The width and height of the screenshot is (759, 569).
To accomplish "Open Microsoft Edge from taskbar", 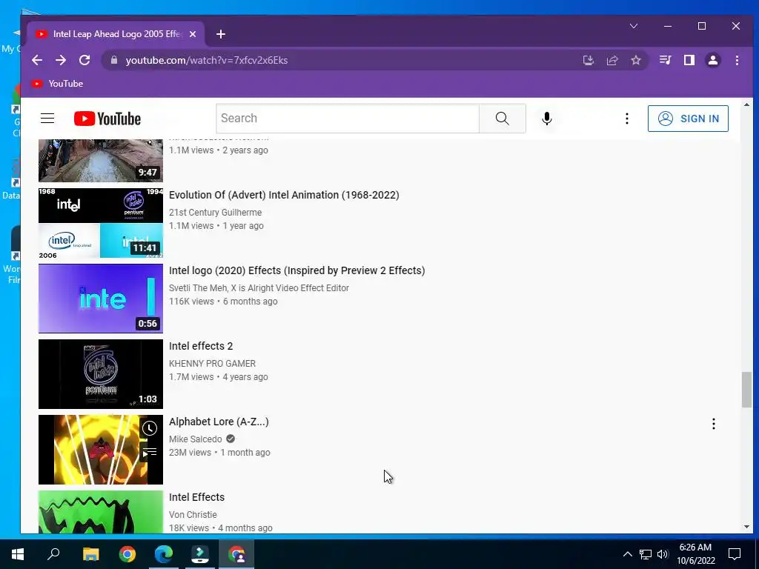I will click(164, 554).
